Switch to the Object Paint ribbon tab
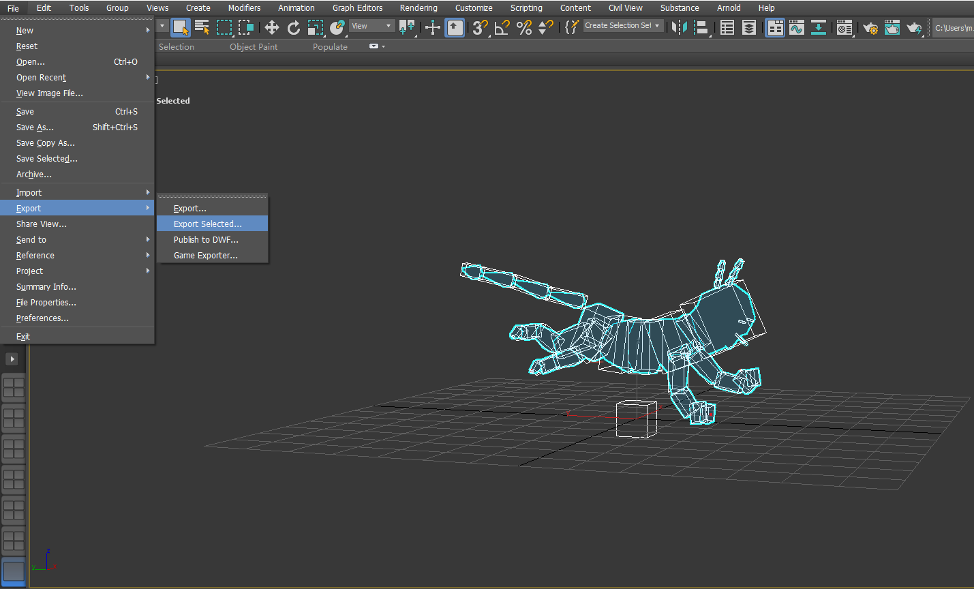 pos(254,46)
